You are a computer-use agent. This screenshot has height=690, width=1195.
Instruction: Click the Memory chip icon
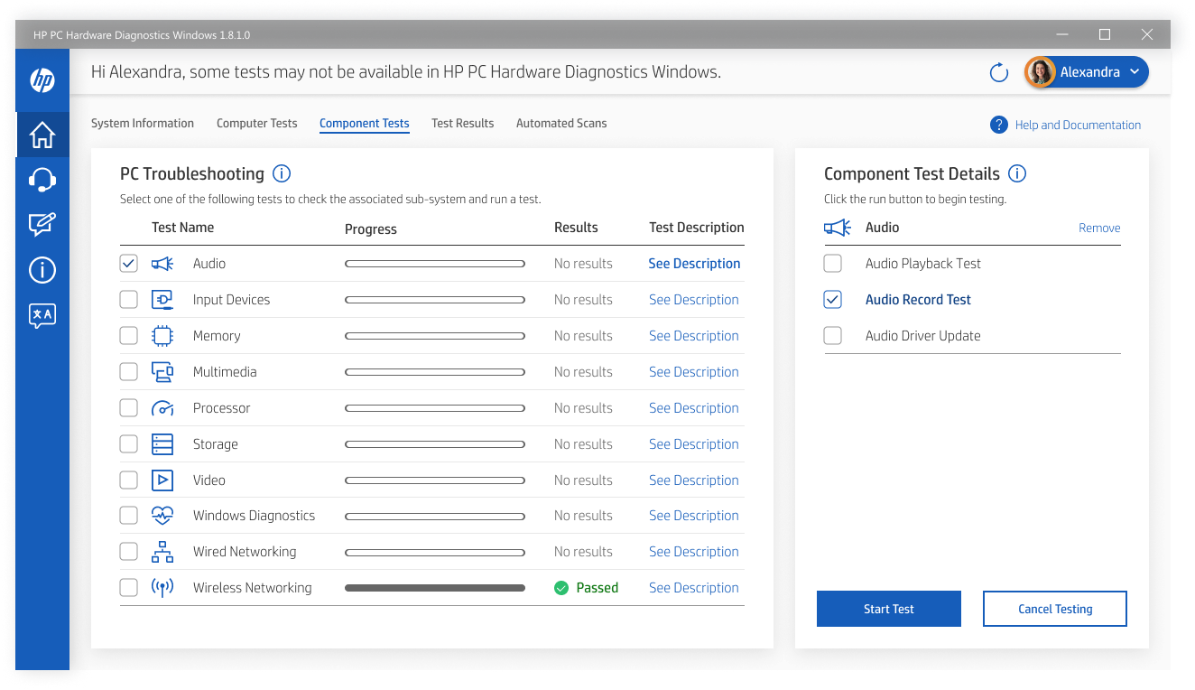162,336
